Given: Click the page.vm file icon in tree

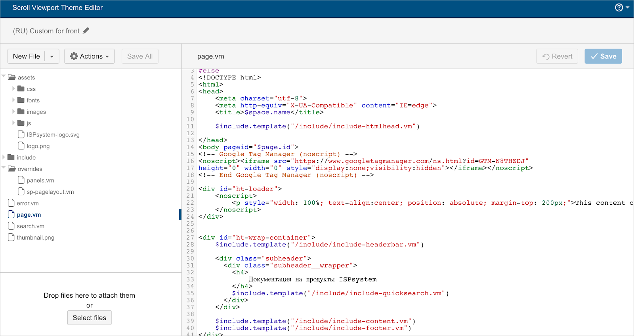Looking at the screenshot, I should point(11,215).
